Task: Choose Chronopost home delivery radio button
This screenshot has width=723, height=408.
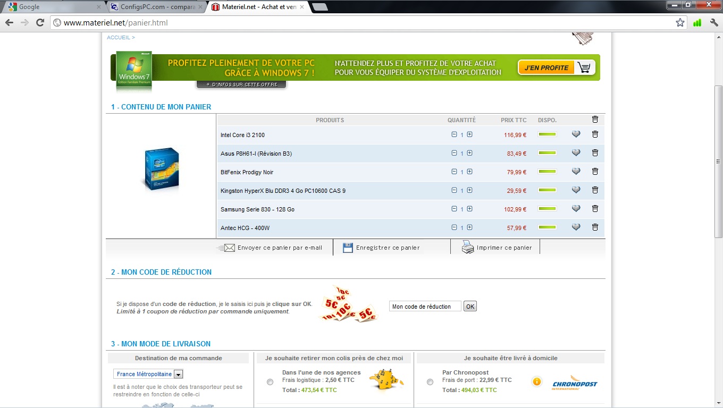Action: coord(430,382)
